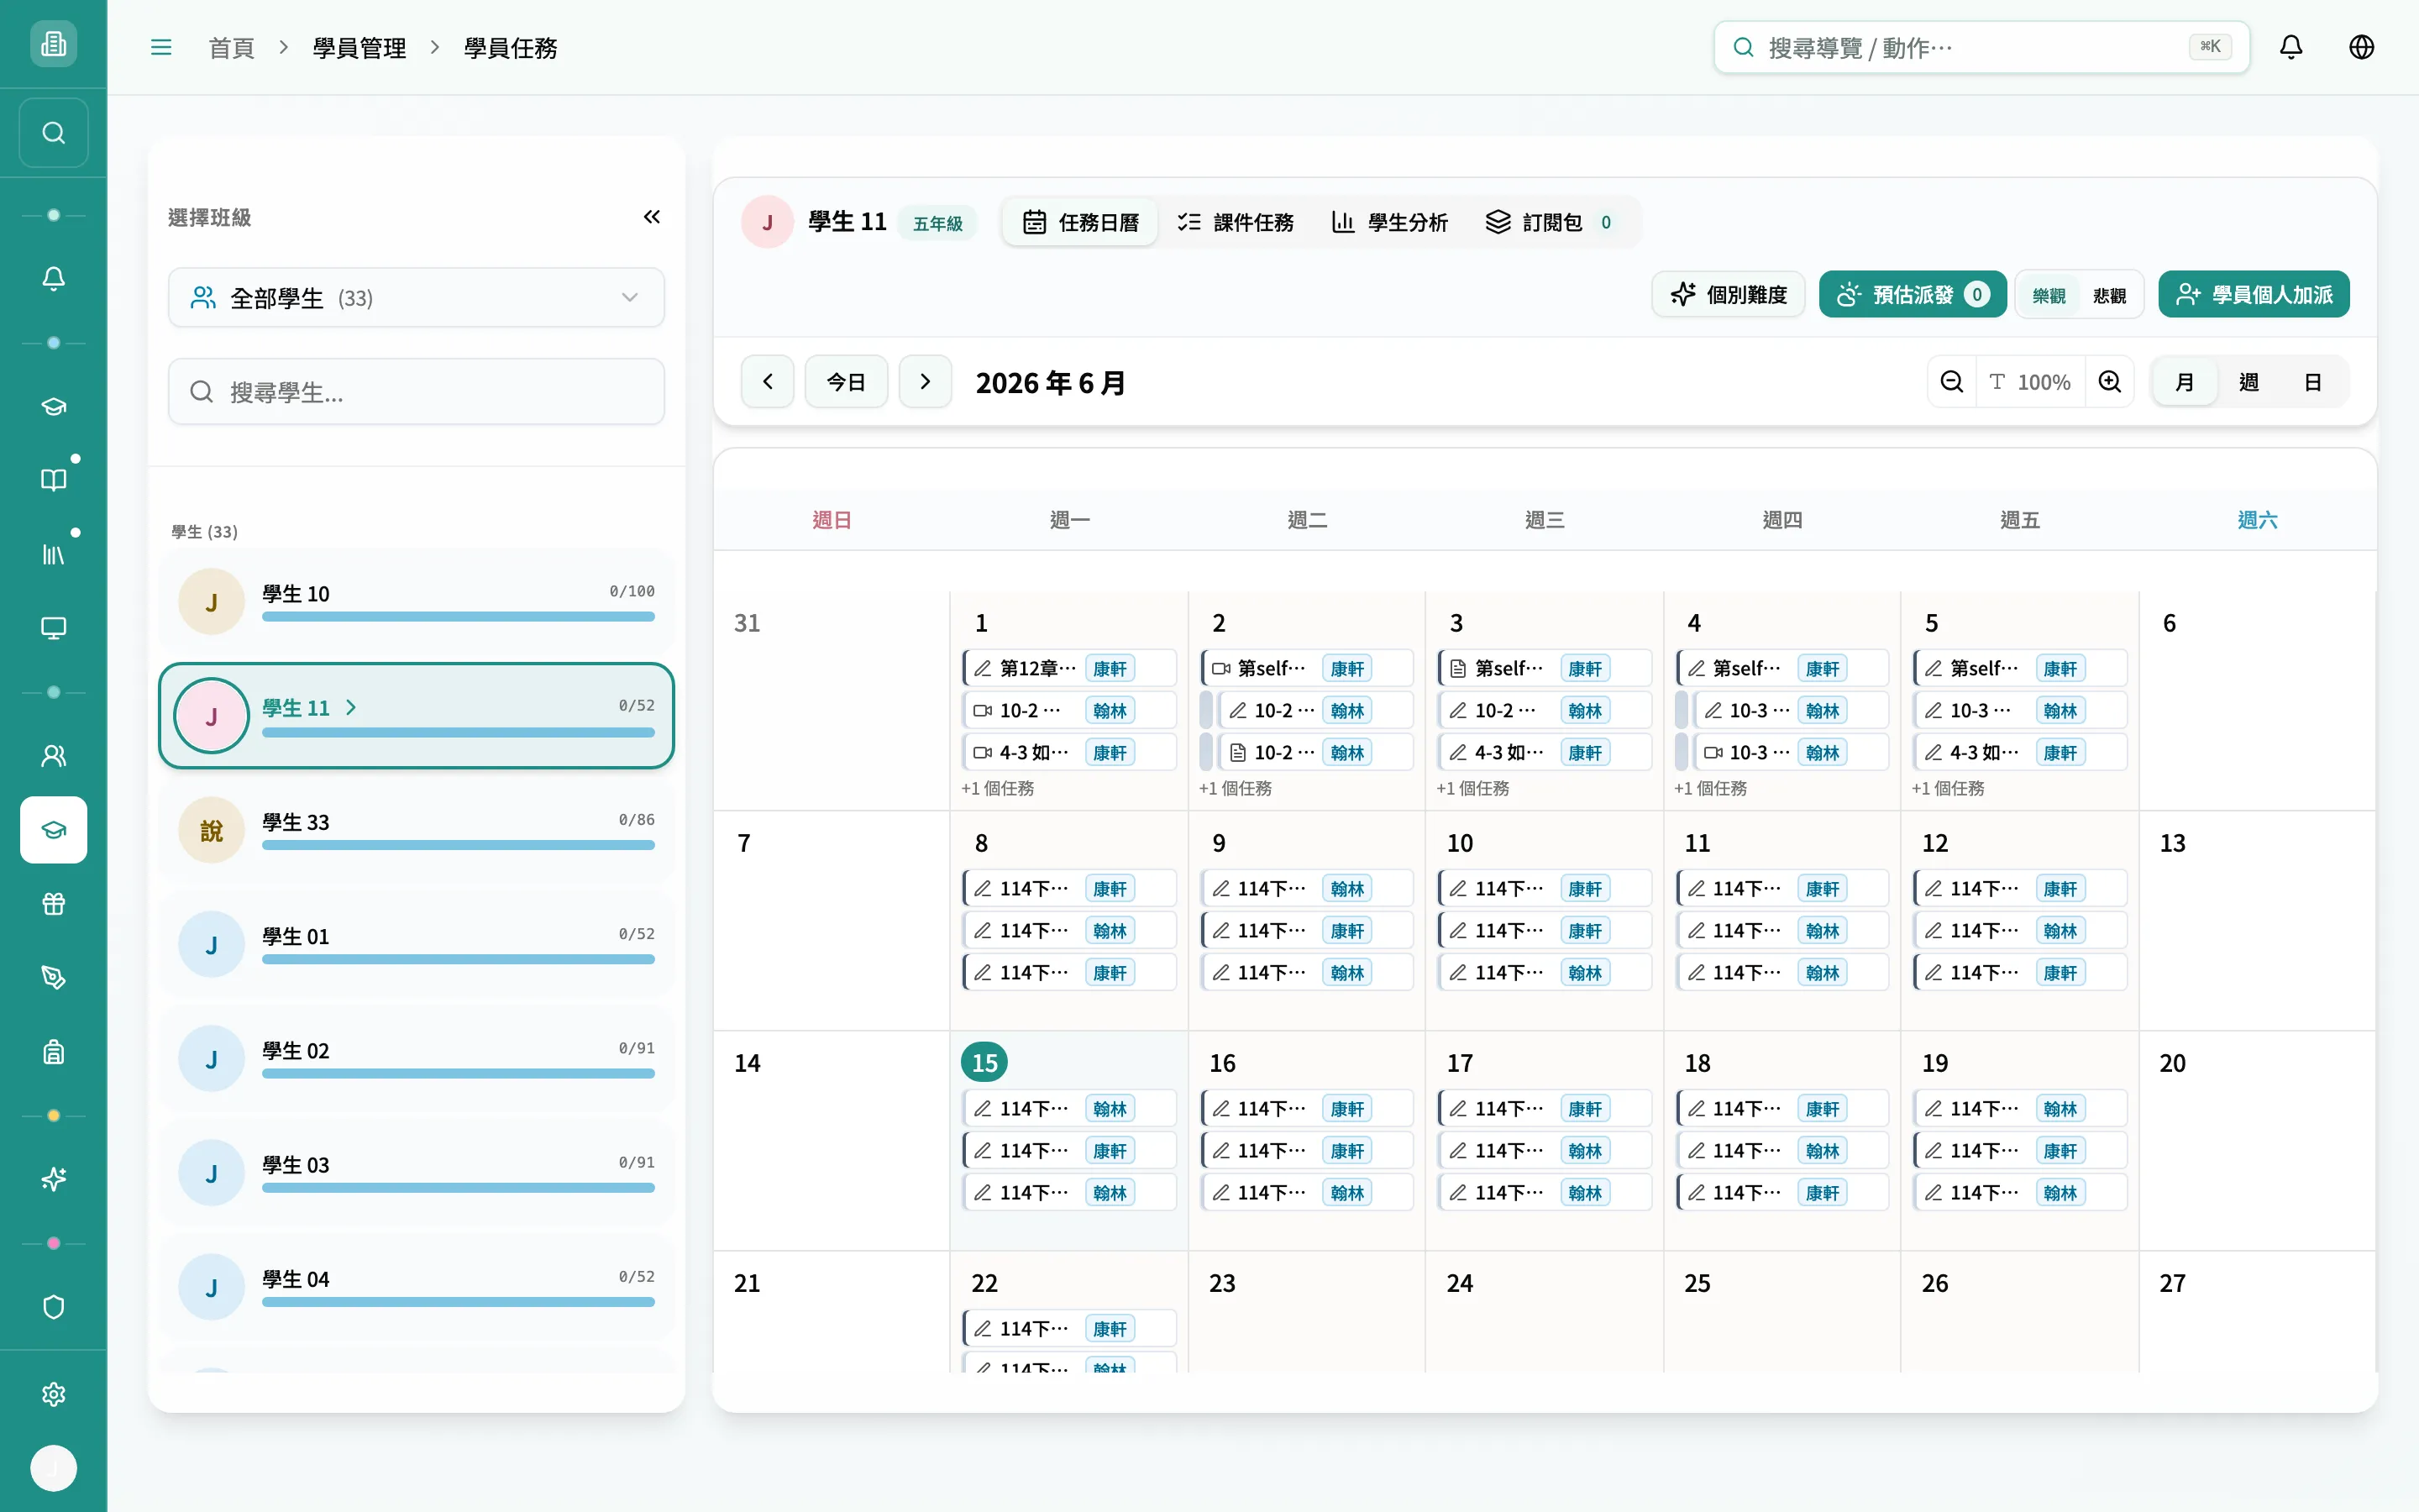Focus the 搜尋導覽 / 動作 search box
2419x1512 pixels.
[x=1981, y=47]
